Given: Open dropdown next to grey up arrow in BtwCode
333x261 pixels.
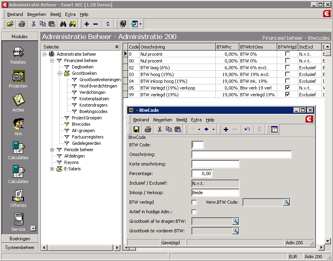Looking at the screenshot, I should (x=199, y=129).
